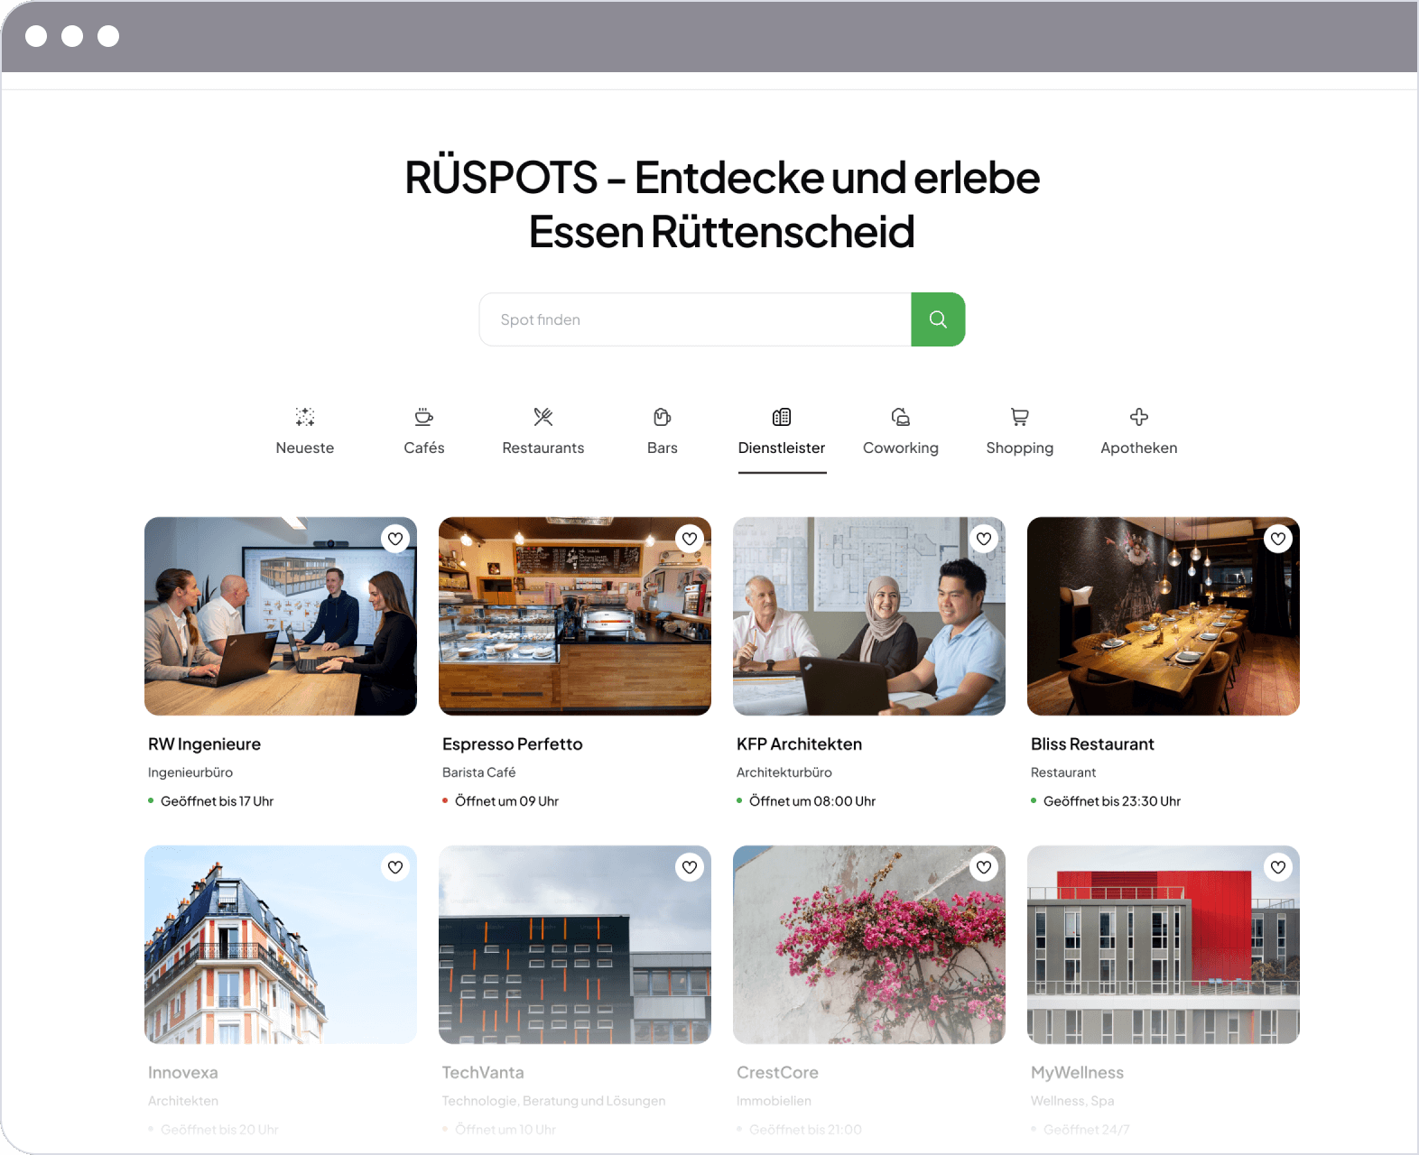Click the green search magnifier button
Screen dimensions: 1419x1155
[x=938, y=319]
